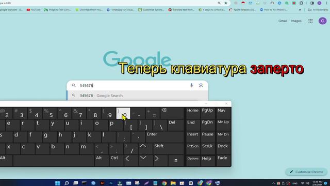
Task: Open the Chrome three-dot menu
Action: pos(327,3)
